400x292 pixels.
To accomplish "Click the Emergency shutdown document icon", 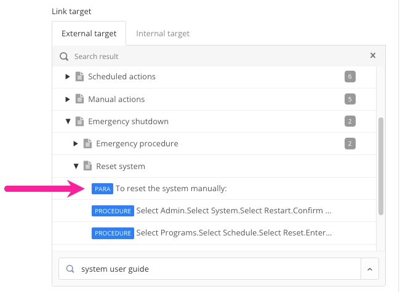I will click(x=79, y=121).
